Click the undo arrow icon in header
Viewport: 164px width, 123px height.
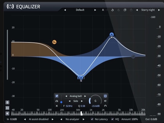click(x=112, y=10)
